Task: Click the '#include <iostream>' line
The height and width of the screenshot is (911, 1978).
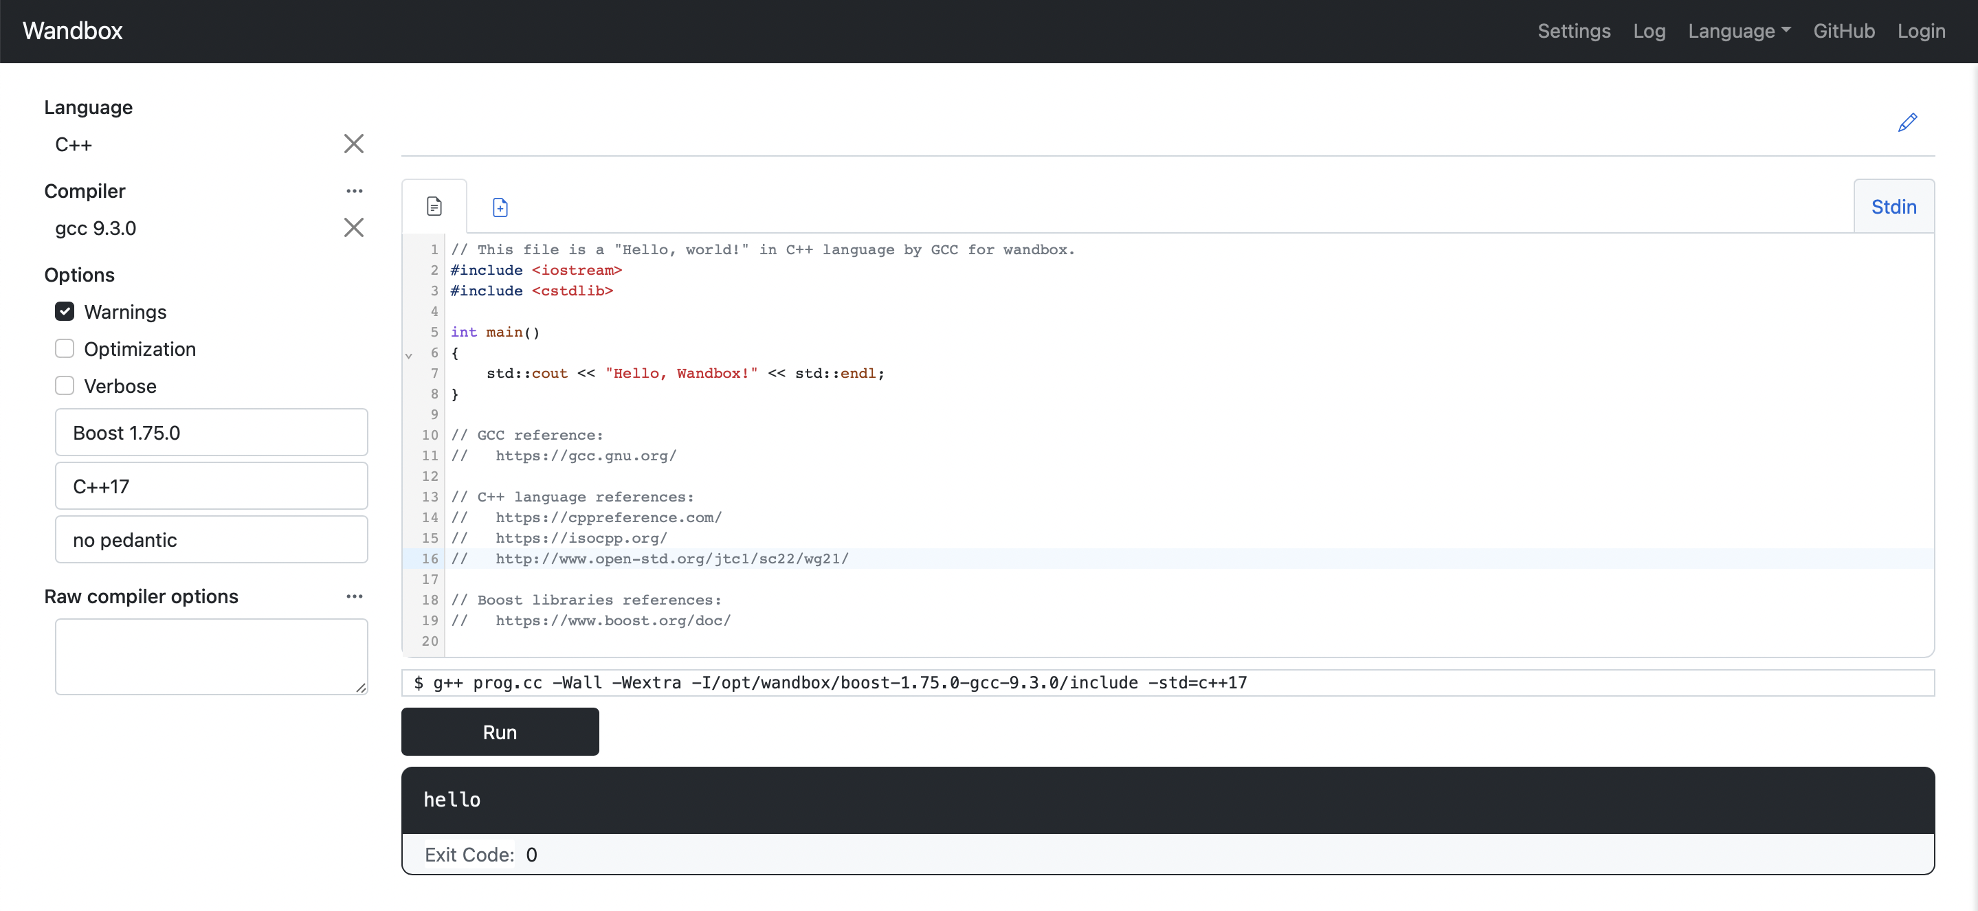Action: [x=536, y=270]
